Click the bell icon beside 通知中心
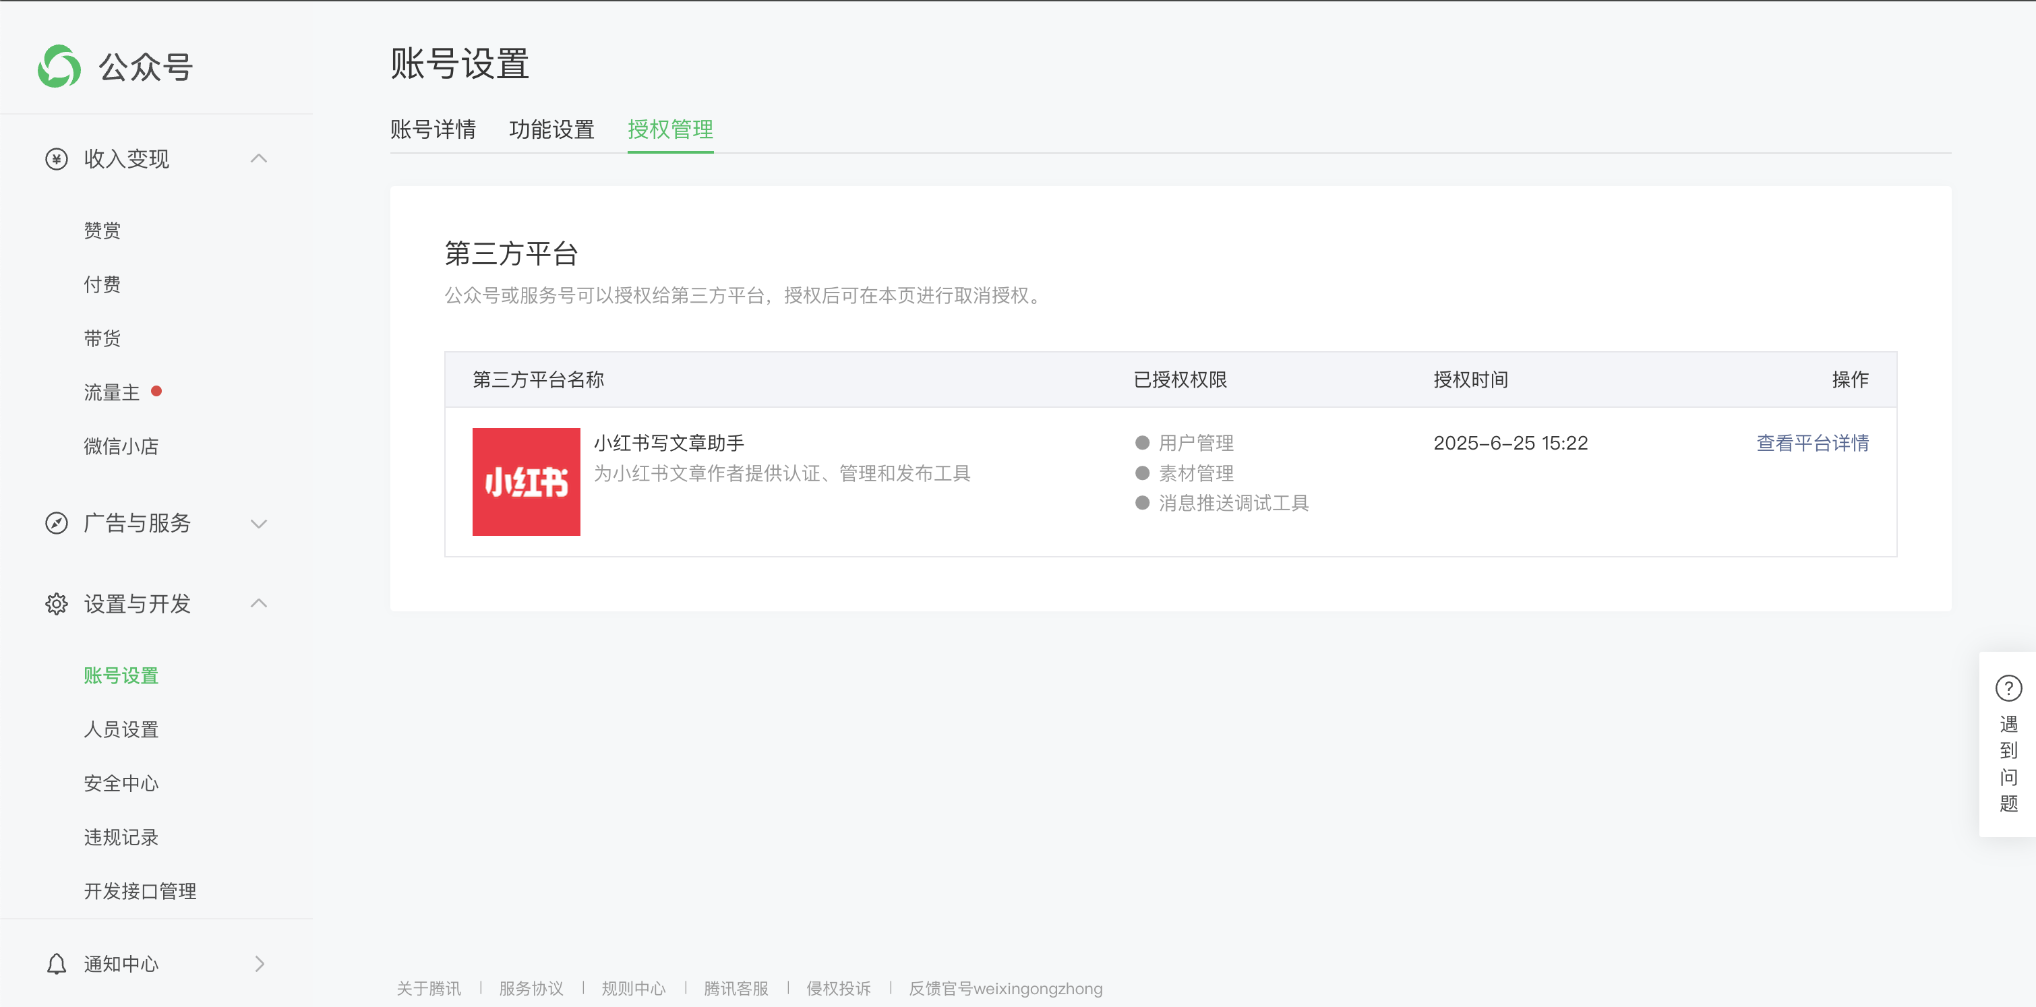The height and width of the screenshot is (1007, 2036). click(x=56, y=964)
